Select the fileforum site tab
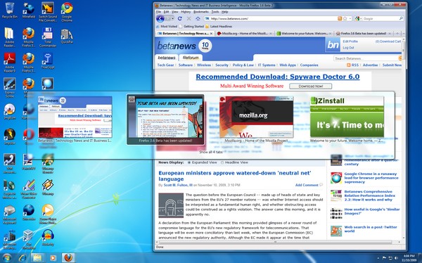This screenshot has height=263, width=422. point(191,58)
